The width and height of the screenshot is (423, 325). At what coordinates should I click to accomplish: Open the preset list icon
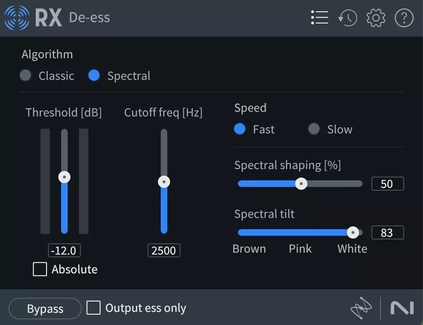click(x=320, y=18)
